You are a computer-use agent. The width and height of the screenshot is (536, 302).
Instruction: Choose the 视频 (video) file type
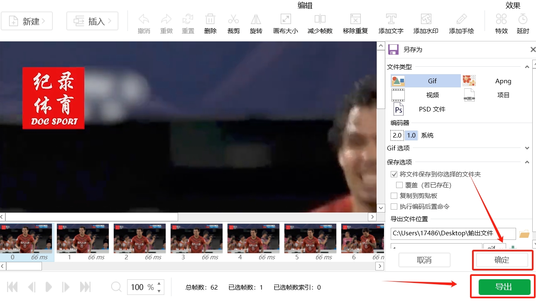[426, 95]
